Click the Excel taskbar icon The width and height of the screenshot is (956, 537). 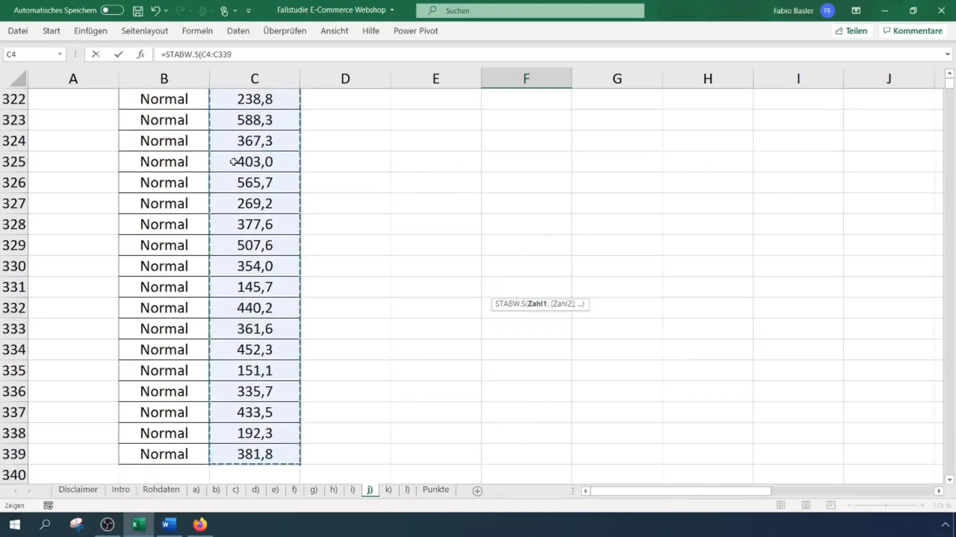[x=138, y=525]
